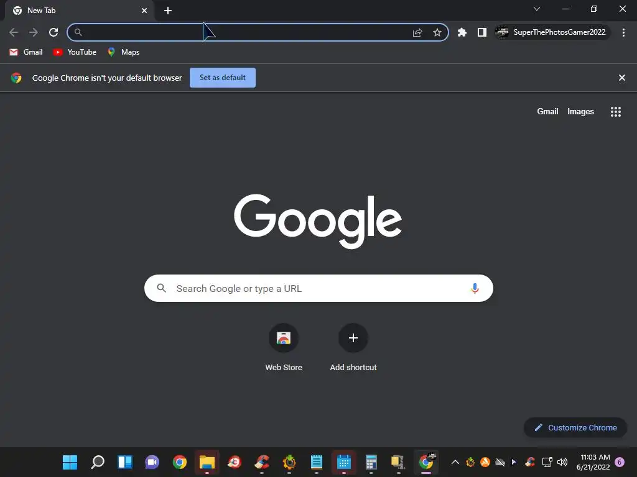The height and width of the screenshot is (477, 637).
Task: Click the share page icon in address bar
Action: (x=417, y=32)
